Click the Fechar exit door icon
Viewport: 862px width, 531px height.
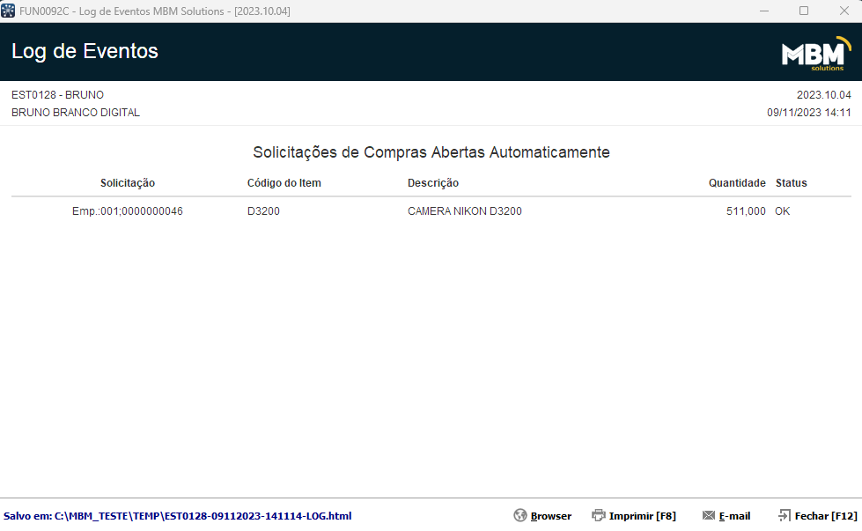click(x=785, y=515)
